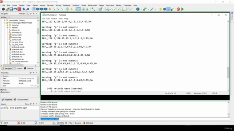This screenshot has height=131, width=234.
Task: Open the Survey menu
Action: 58,5
